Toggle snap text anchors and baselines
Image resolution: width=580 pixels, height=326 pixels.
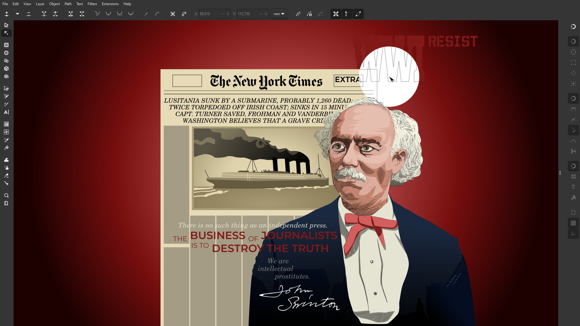[x=573, y=197]
